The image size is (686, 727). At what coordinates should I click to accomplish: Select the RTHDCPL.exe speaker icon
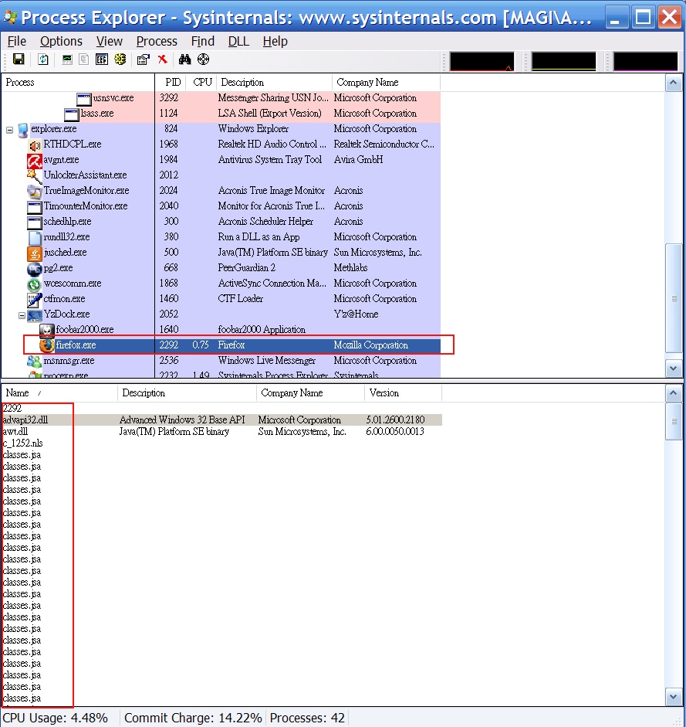pos(34,144)
